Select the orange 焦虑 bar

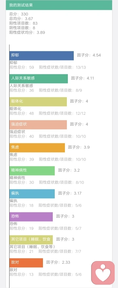pos(37,148)
